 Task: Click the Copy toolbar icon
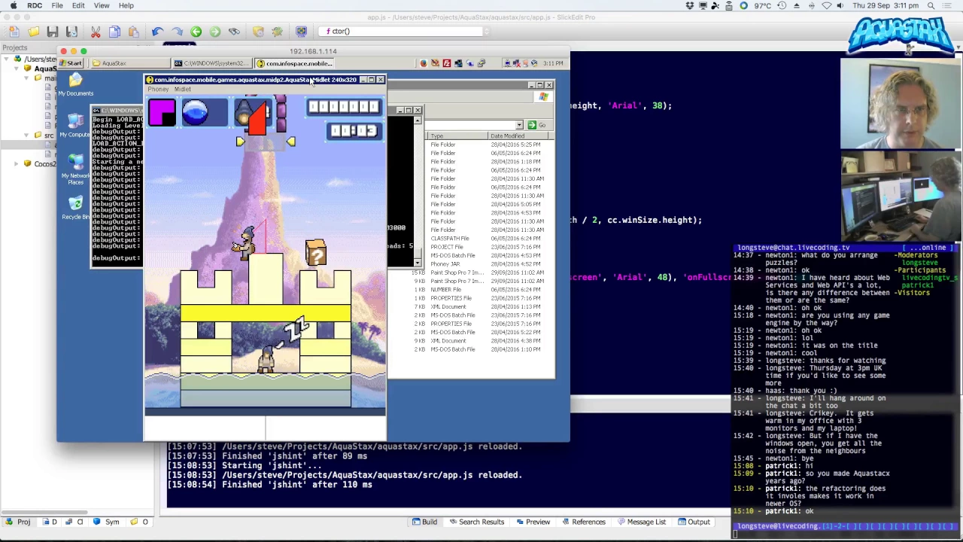(x=114, y=32)
